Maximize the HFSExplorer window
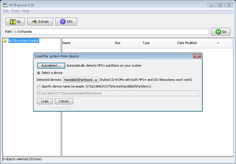 [x=220, y=5]
